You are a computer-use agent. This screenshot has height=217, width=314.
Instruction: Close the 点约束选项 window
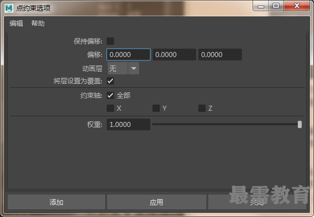pos(297,6)
